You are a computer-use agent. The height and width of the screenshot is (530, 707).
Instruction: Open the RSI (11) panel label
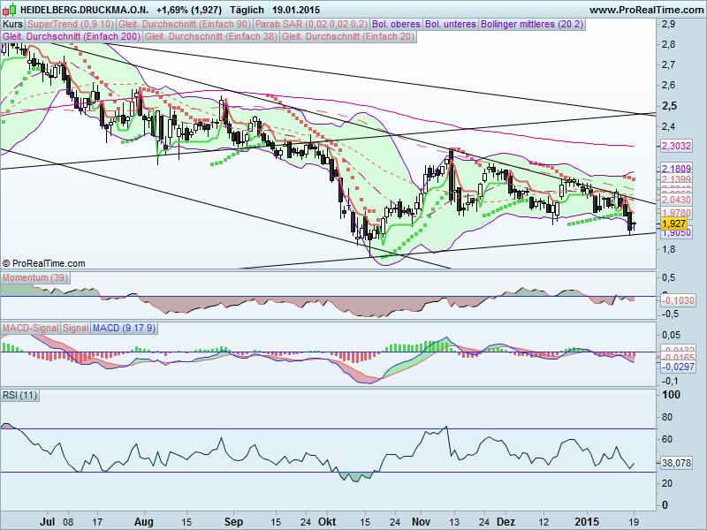(x=19, y=395)
